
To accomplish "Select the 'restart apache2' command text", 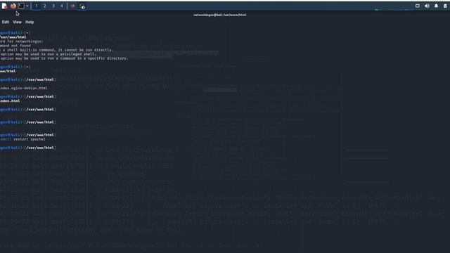I will (30, 139).
